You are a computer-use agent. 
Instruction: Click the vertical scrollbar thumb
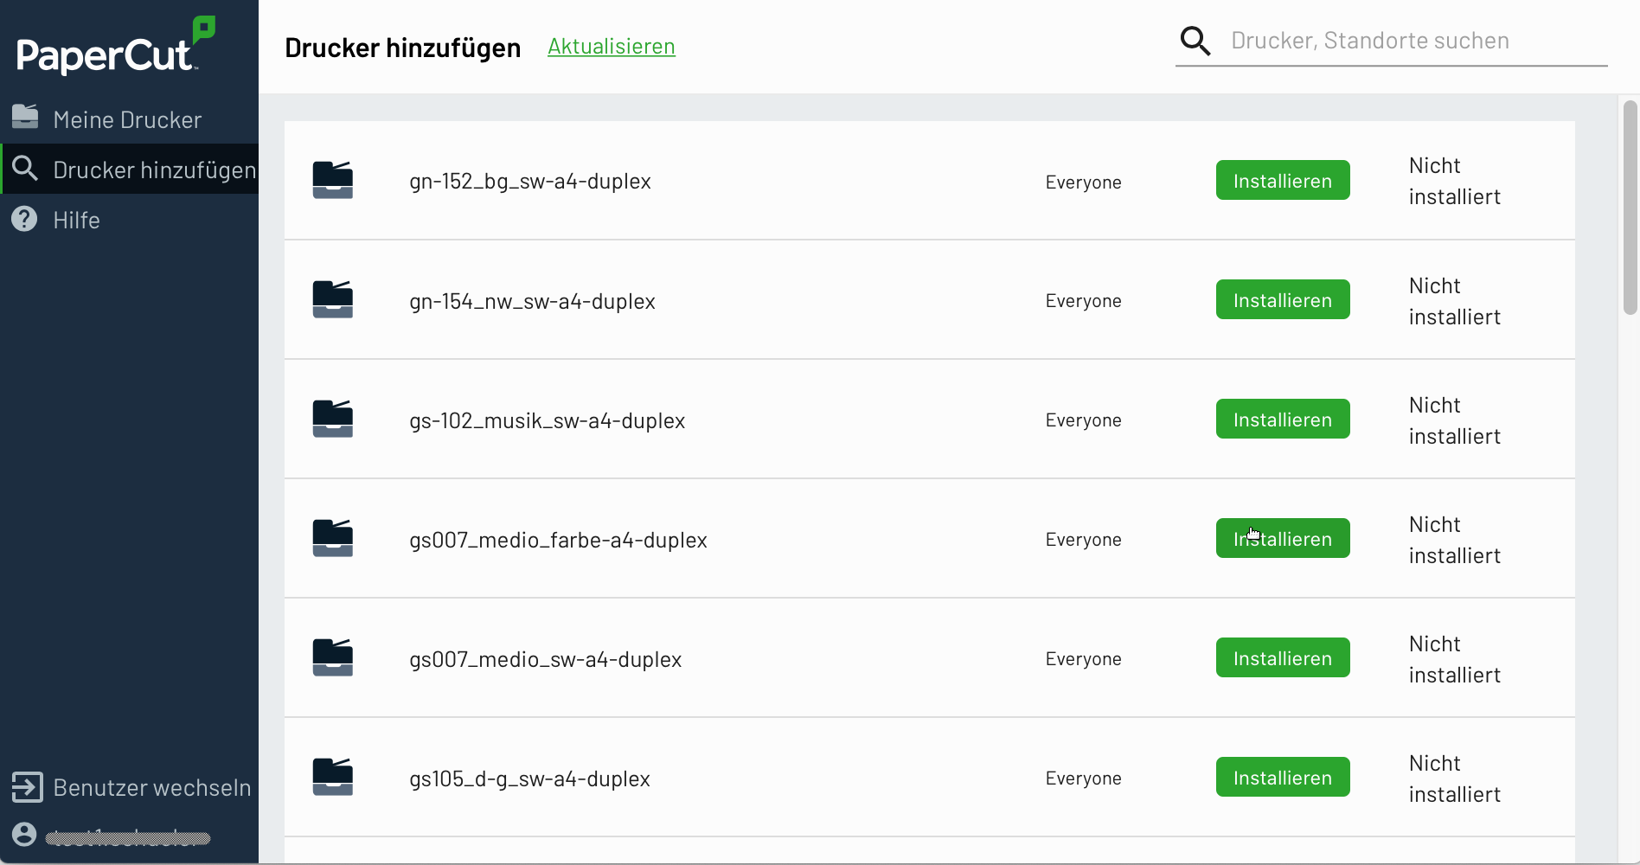pyautogui.click(x=1630, y=208)
